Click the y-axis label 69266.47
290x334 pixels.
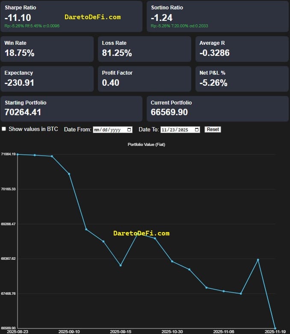click(8, 224)
